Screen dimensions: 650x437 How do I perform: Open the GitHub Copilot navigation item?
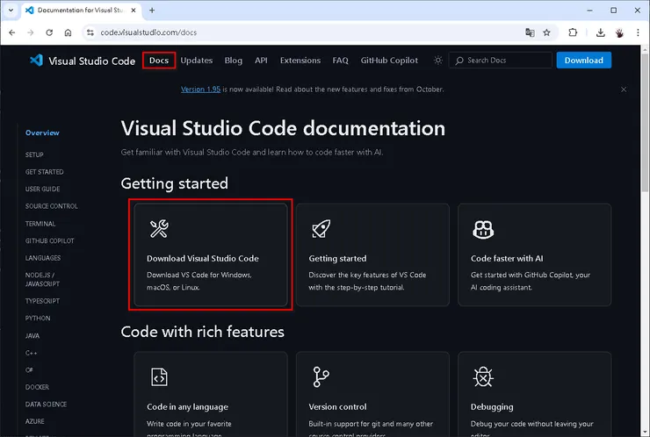click(x=389, y=61)
